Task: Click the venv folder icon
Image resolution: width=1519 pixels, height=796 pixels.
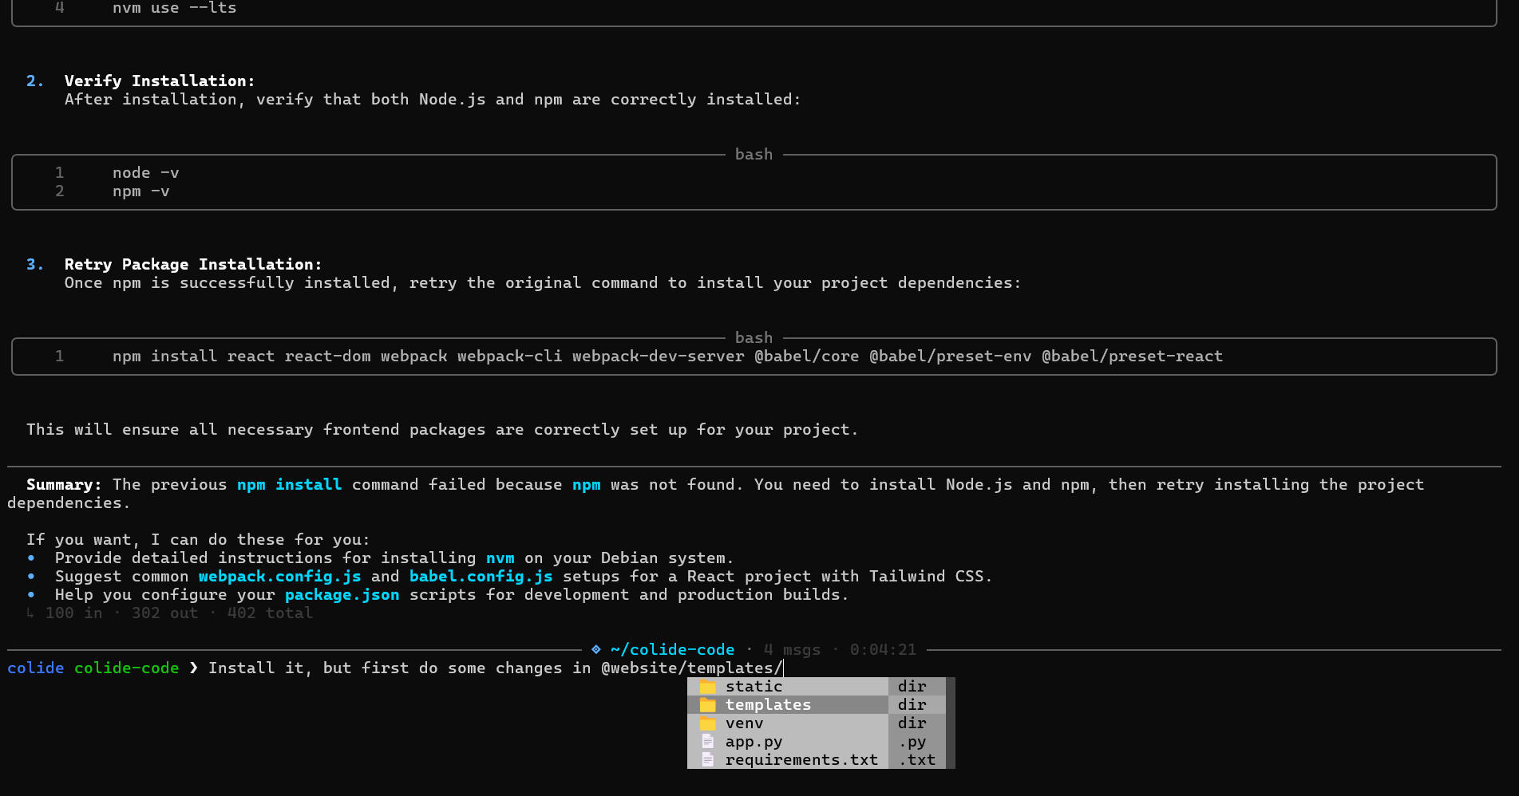Action: (708, 723)
